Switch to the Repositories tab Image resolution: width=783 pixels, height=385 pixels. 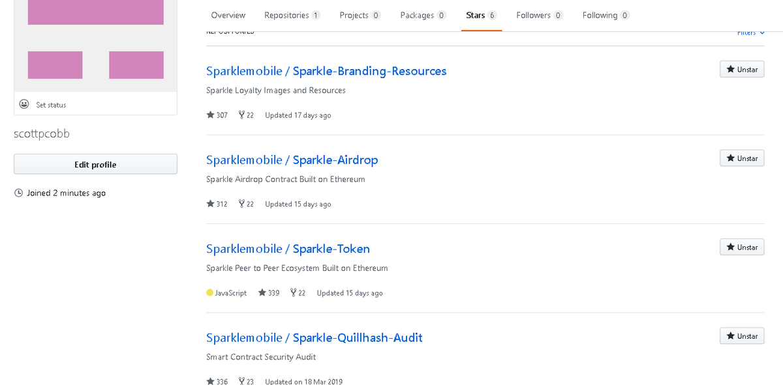pyautogui.click(x=292, y=16)
